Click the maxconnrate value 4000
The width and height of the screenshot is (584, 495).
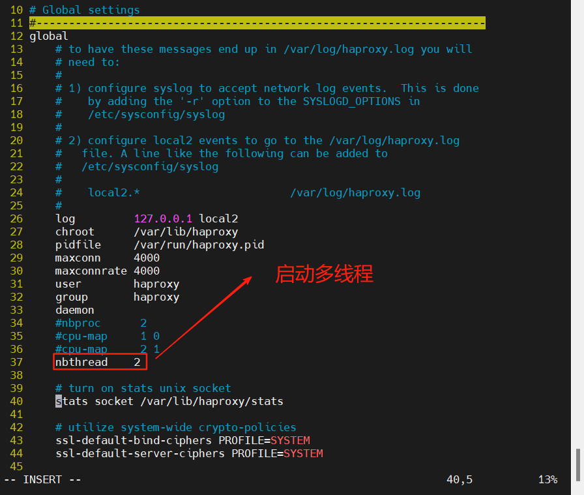coord(147,271)
